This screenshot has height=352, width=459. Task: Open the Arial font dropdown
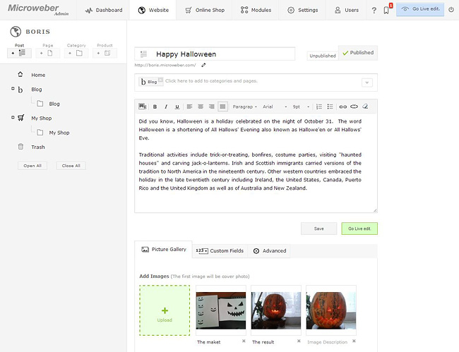275,107
